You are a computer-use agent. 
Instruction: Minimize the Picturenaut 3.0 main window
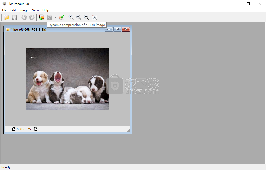[237, 4]
